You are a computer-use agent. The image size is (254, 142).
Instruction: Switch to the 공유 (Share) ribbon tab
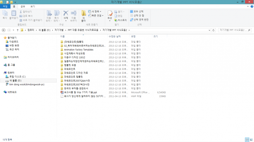click(23, 6)
